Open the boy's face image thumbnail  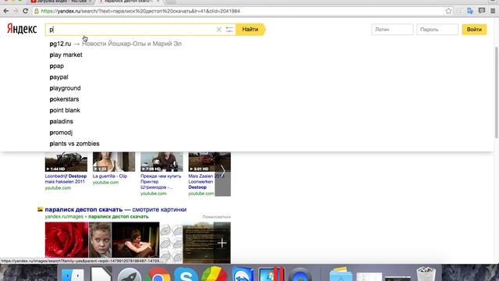pyautogui.click(x=100, y=240)
